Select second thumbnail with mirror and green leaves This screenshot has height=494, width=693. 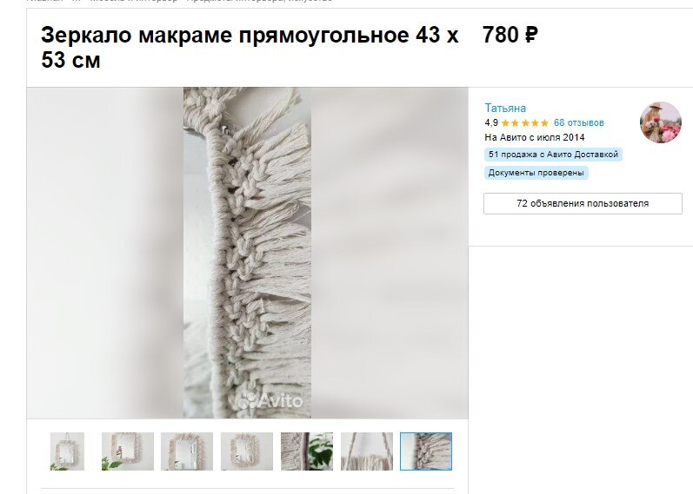point(128,451)
